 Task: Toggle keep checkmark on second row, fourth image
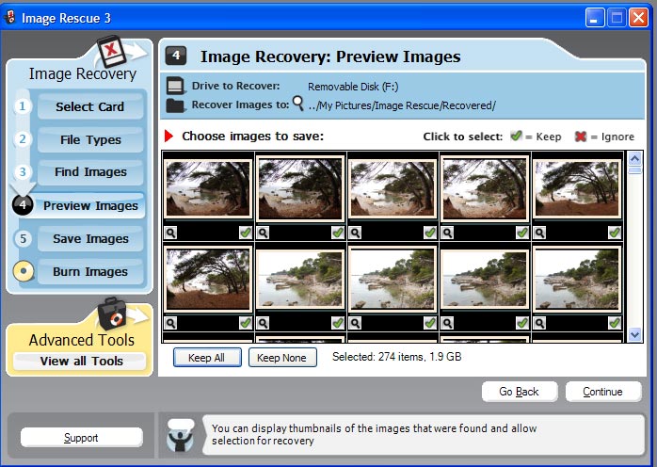click(x=522, y=323)
